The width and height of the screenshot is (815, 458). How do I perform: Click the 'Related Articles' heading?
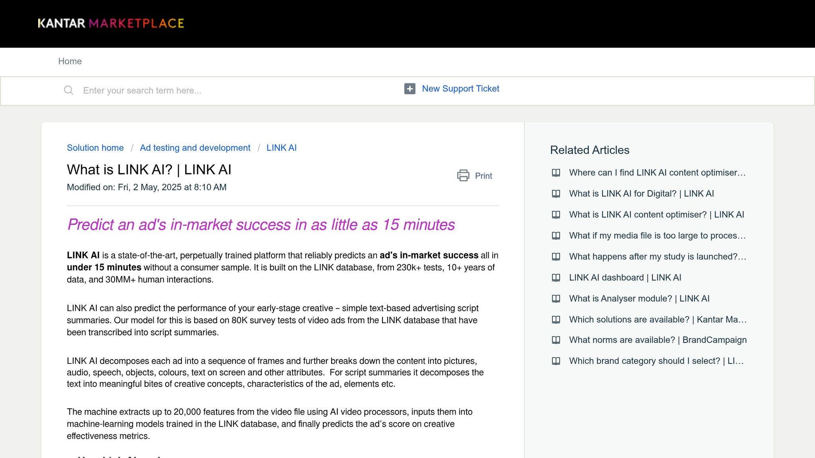point(590,150)
